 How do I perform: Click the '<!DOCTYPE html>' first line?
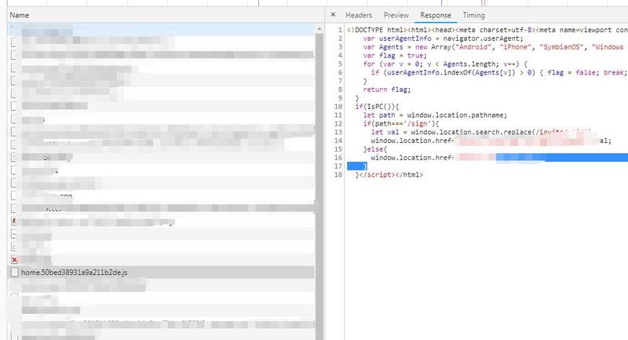pos(486,30)
